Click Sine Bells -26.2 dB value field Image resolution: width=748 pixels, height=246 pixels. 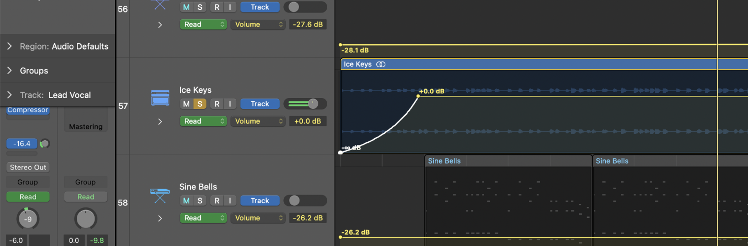click(308, 218)
